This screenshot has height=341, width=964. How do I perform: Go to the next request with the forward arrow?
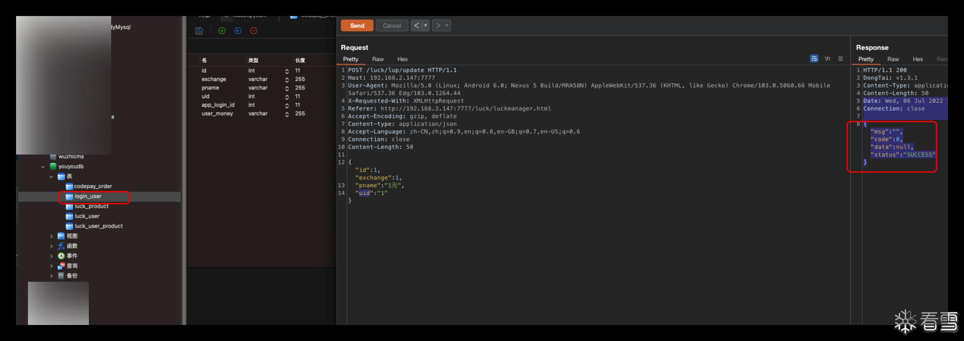pyautogui.click(x=438, y=26)
